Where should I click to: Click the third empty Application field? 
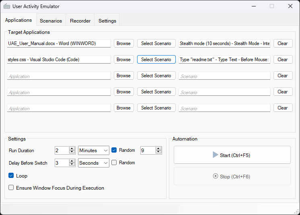(59, 76)
